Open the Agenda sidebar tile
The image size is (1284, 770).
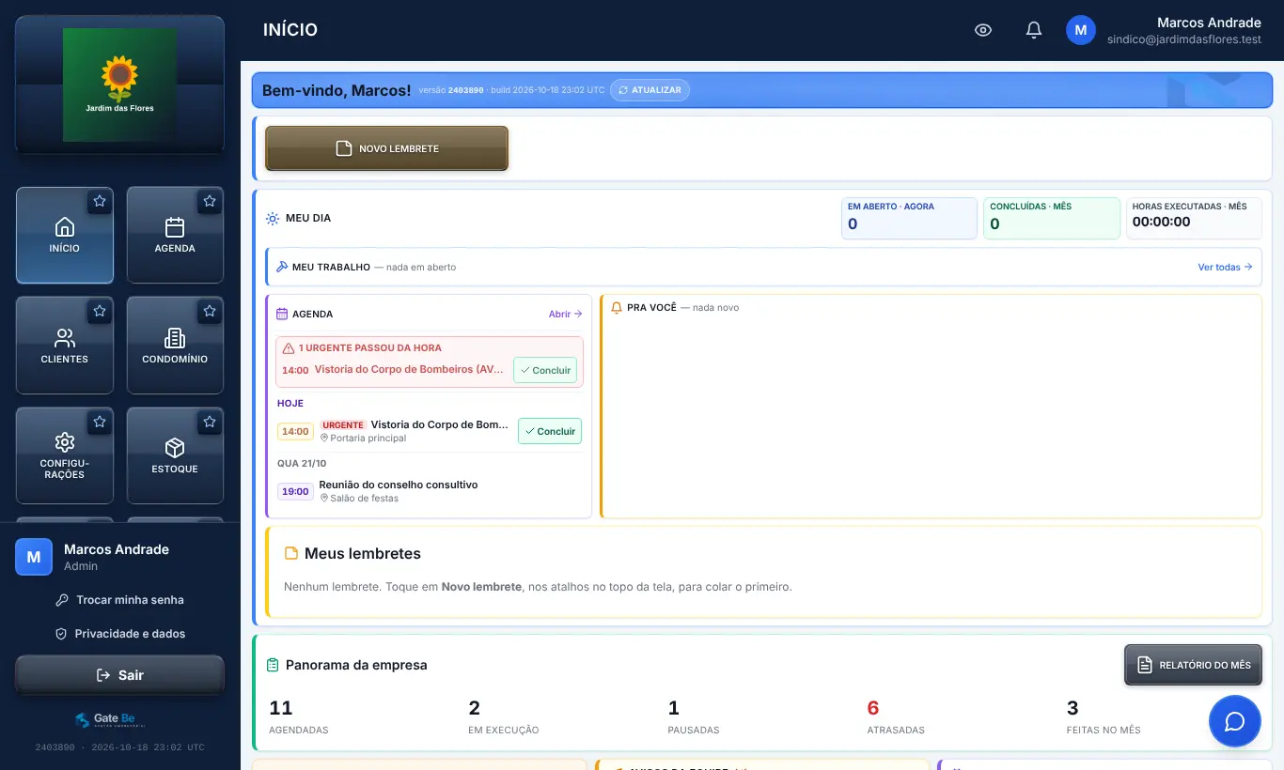(x=175, y=235)
